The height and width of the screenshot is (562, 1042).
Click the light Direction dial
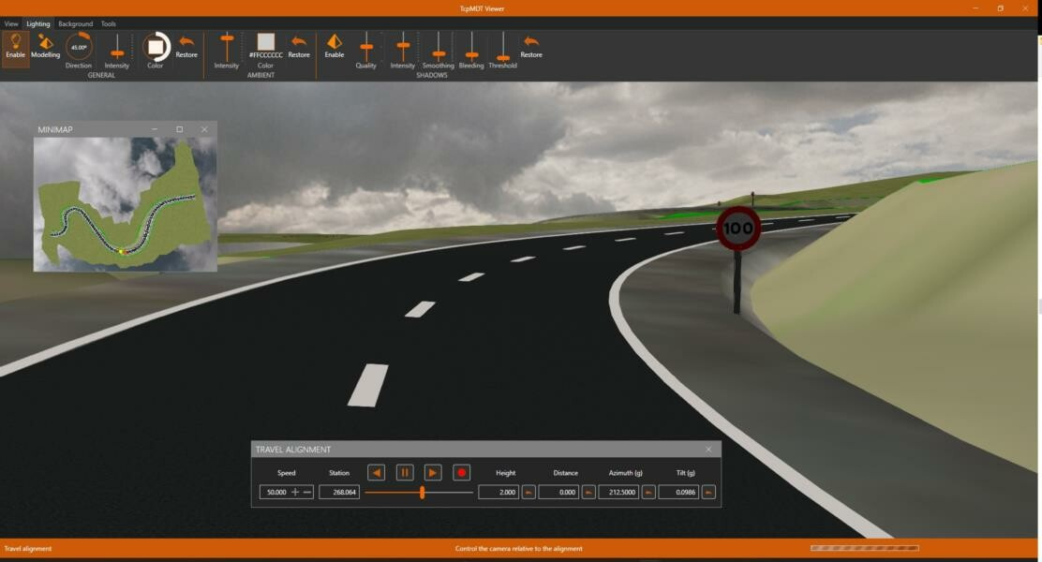pyautogui.click(x=79, y=47)
